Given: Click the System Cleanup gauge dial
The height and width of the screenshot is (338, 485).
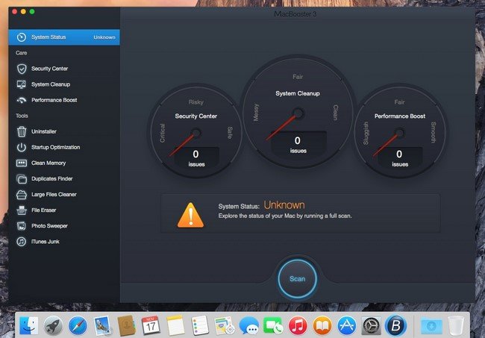Looking at the screenshot, I should coord(298,112).
